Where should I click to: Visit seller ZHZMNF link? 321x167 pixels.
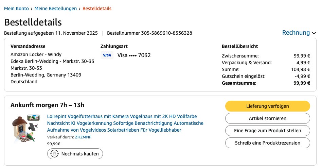(83, 137)
